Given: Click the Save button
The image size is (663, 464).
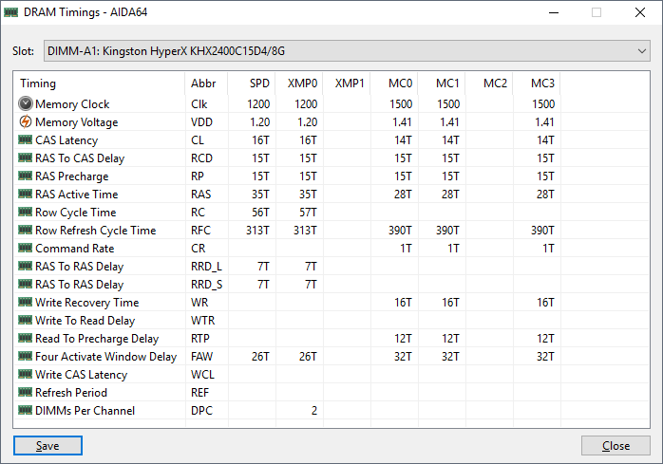Looking at the screenshot, I should click(x=47, y=446).
